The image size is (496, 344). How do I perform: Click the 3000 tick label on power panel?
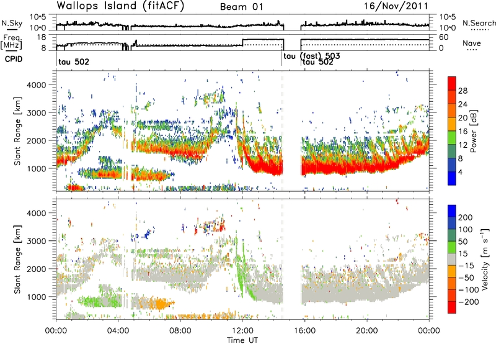[36, 113]
